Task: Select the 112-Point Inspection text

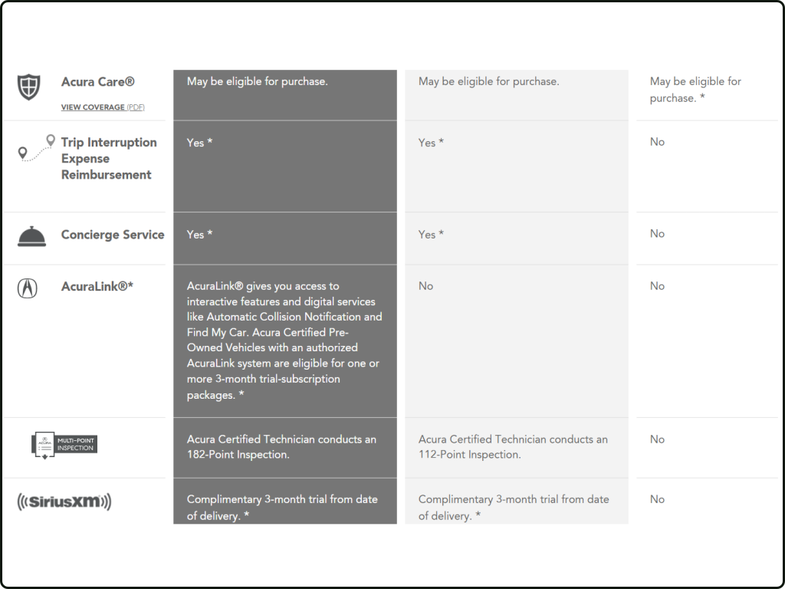Action: point(513,447)
